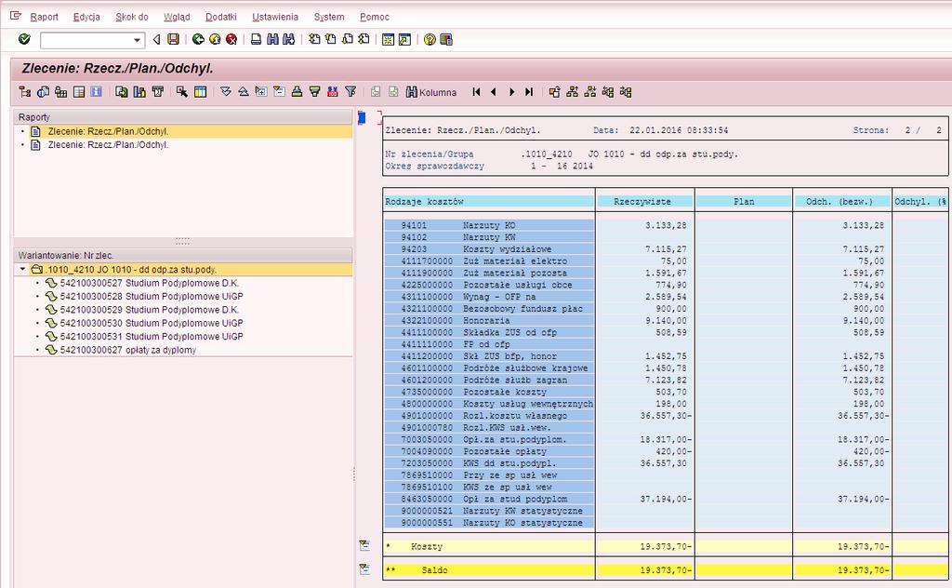Go to next page icon
952x588 pixels.
[348, 39]
